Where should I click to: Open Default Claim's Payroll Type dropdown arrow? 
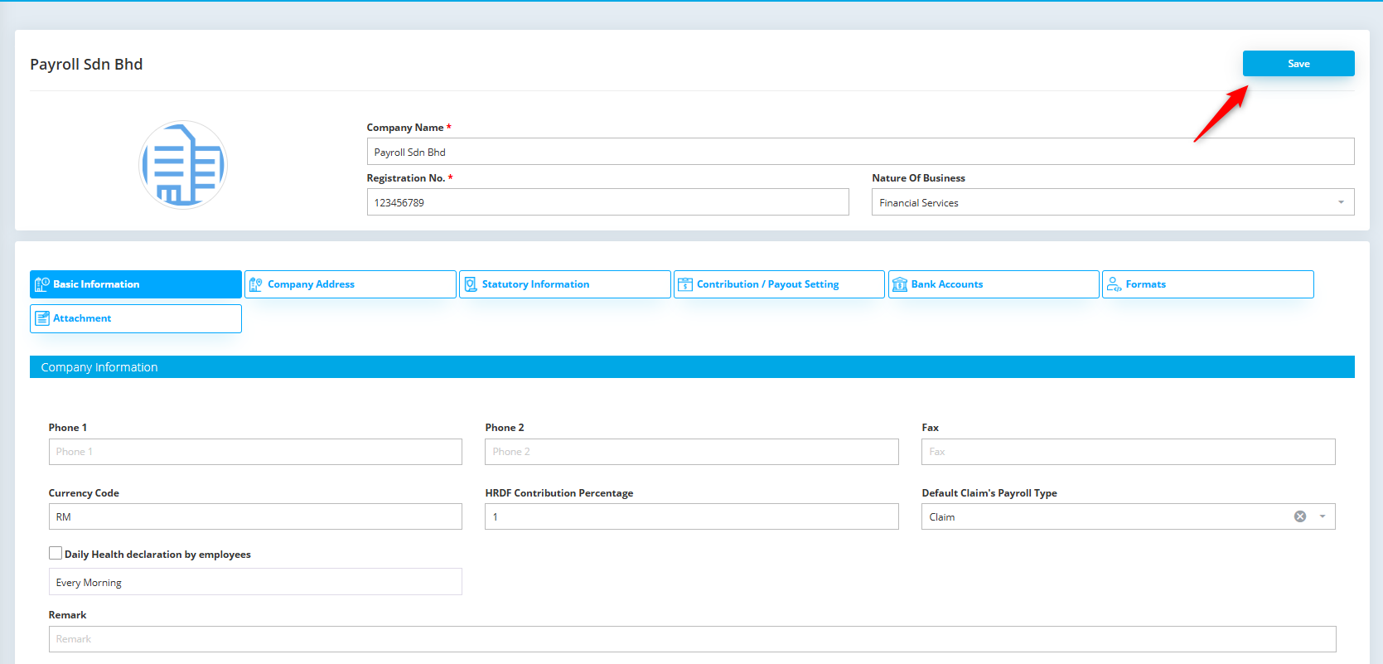coord(1323,516)
